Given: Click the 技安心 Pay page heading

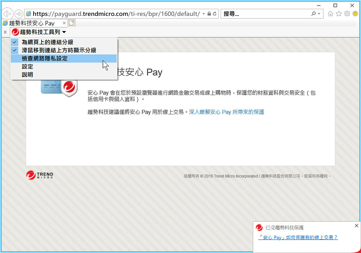Looking at the screenshot, I should click(140, 72).
